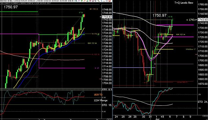The height and width of the screenshot is (120, 208).
Task: Click the STO 24 indicator label on the right
Action: [203, 102]
